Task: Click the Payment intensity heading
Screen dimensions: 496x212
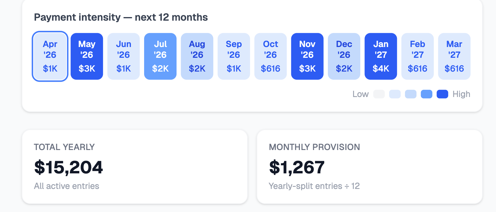Action: (121, 17)
